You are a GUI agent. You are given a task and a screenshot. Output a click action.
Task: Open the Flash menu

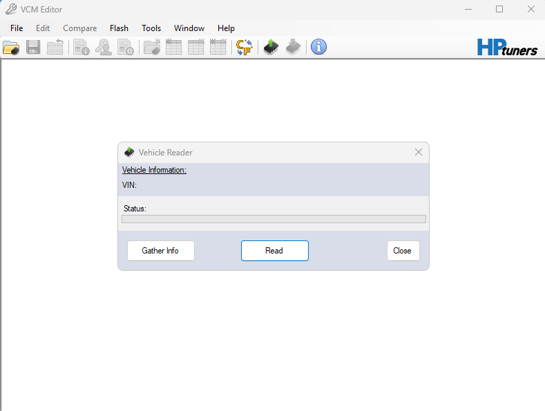pyautogui.click(x=119, y=28)
